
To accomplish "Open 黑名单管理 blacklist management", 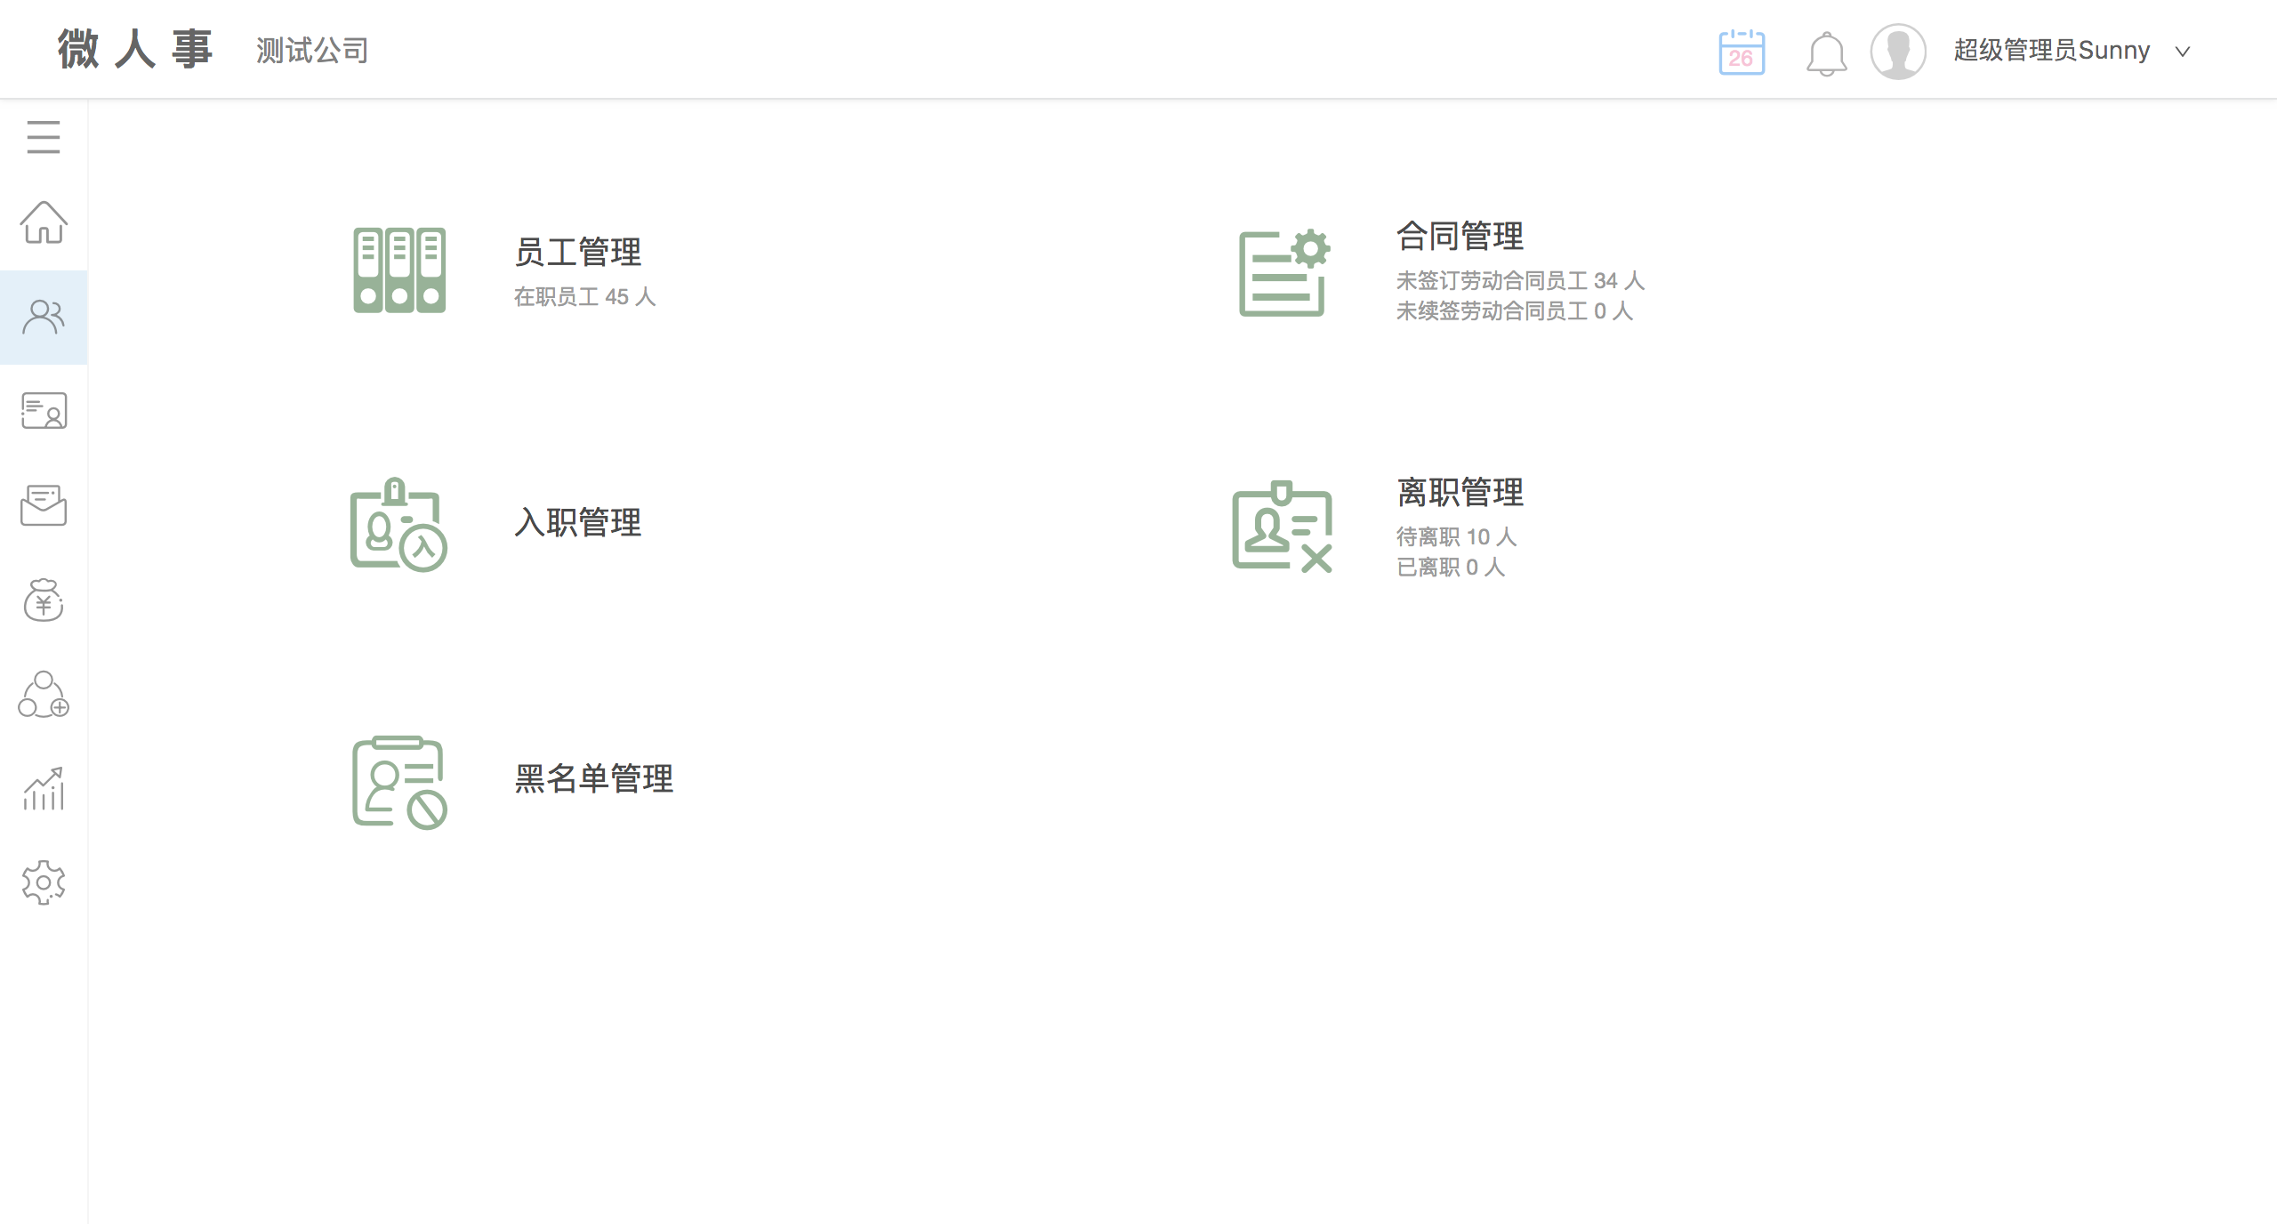I will (x=593, y=779).
